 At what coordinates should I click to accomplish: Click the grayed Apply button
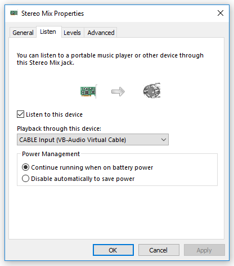click(204, 250)
